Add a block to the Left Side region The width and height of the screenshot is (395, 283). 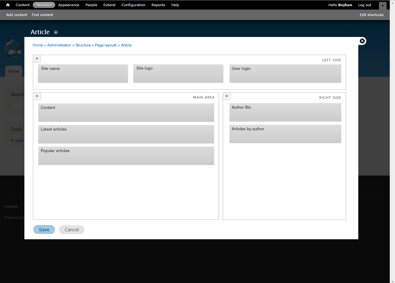[x=37, y=58]
